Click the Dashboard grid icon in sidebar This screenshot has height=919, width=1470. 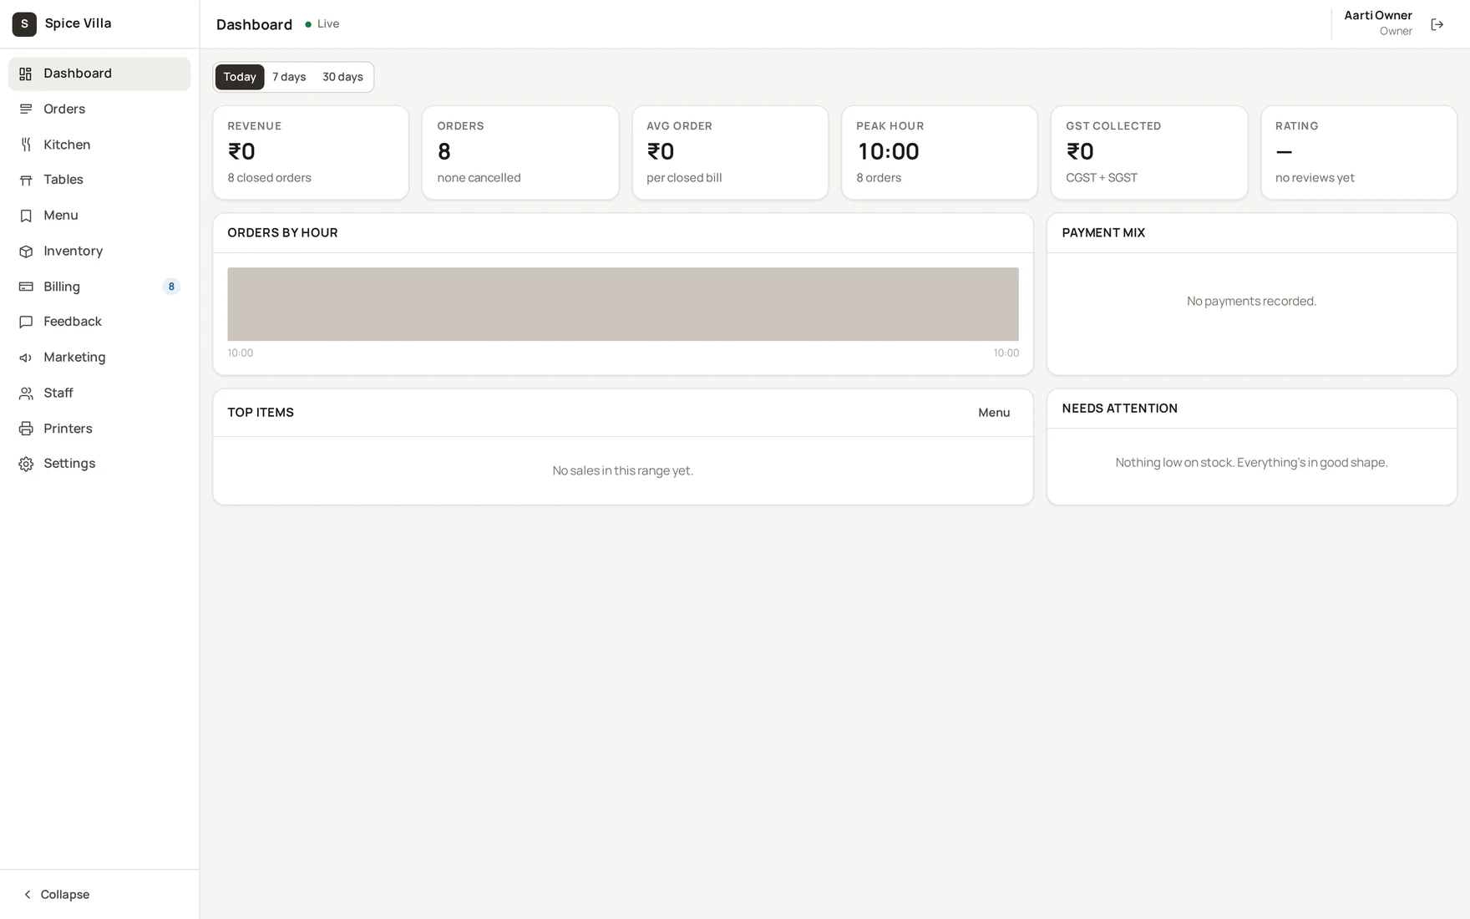point(26,74)
